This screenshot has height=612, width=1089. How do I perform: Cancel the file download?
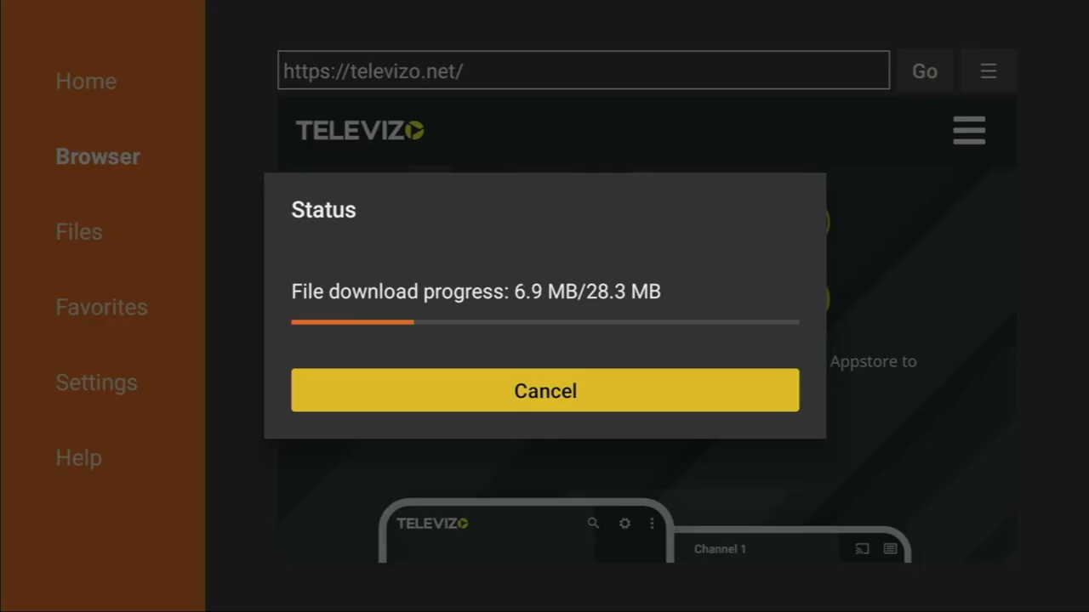[545, 390]
